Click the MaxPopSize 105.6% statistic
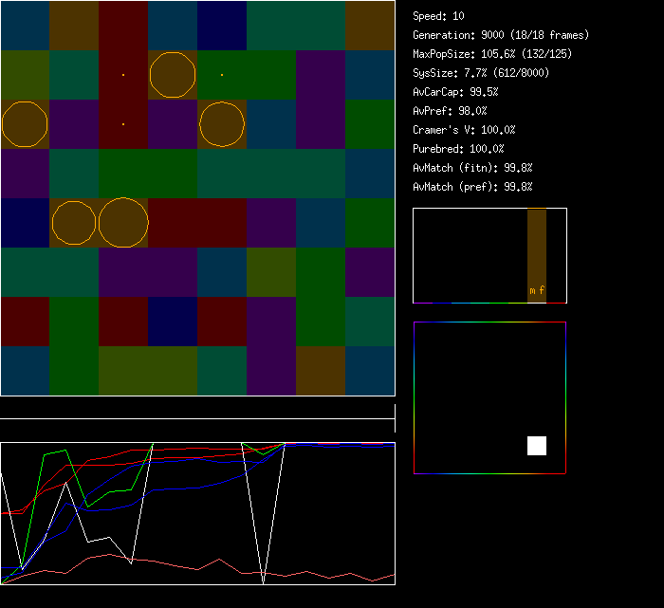This screenshot has width=664, height=608. (492, 54)
